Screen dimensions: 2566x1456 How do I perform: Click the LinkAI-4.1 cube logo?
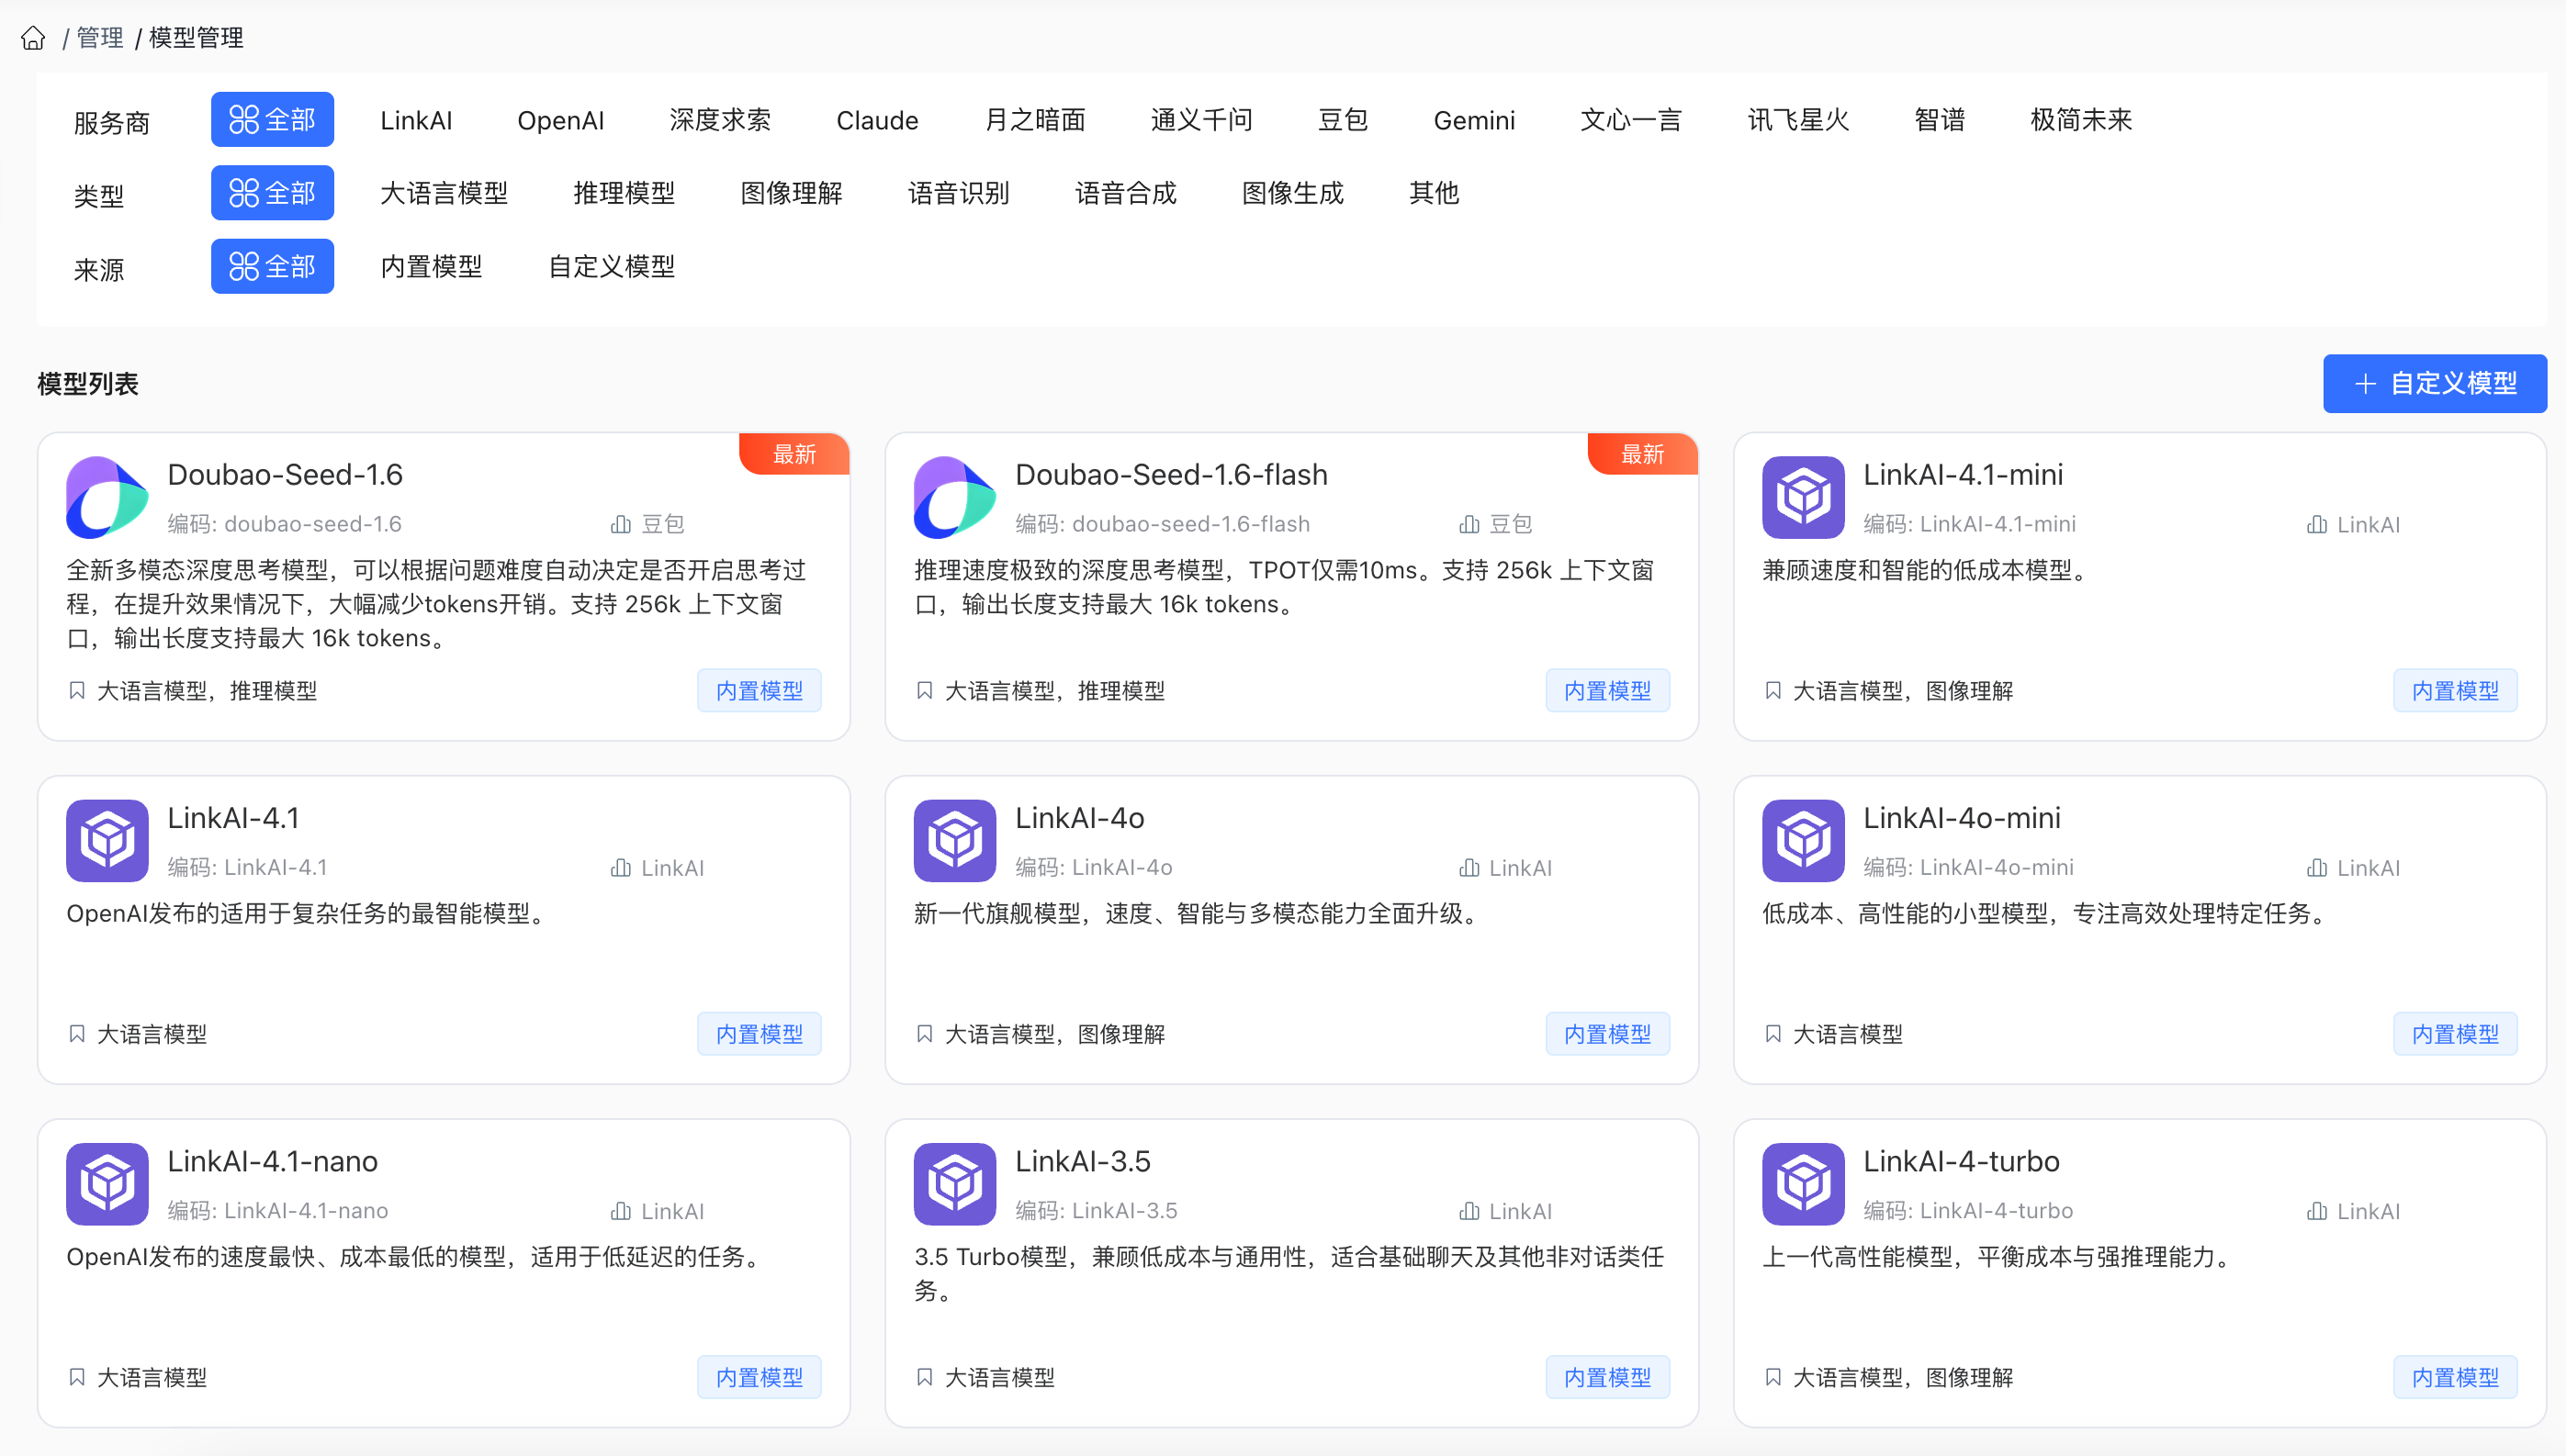pyautogui.click(x=107, y=840)
